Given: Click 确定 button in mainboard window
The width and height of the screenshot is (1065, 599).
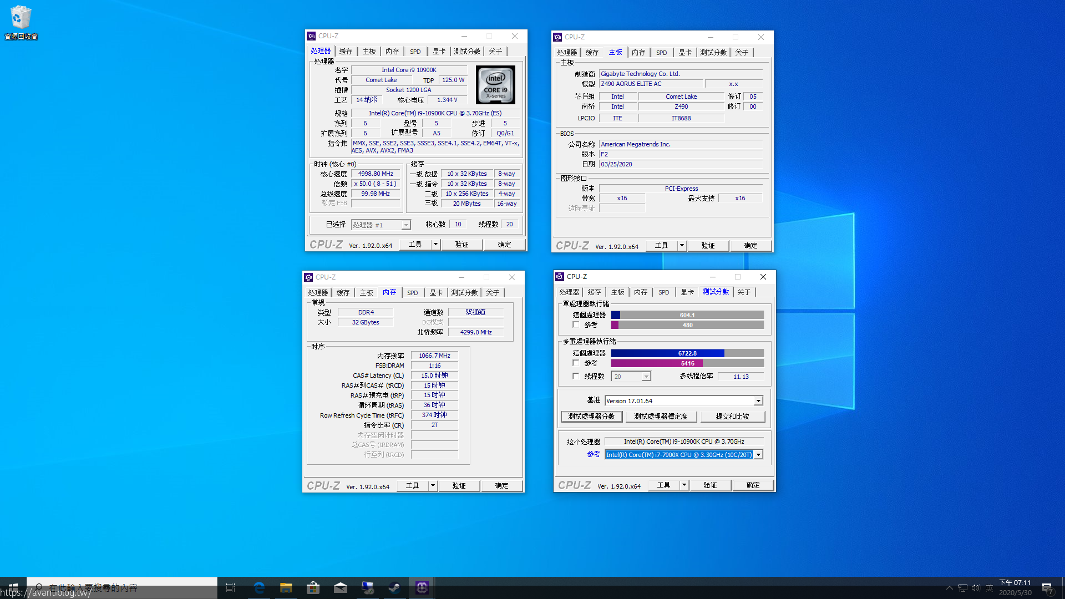Looking at the screenshot, I should [x=750, y=246].
